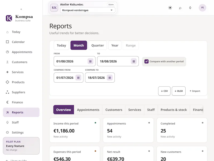Open the PI user avatar menu
Screen dimensions: 214x161
tap(202, 8)
